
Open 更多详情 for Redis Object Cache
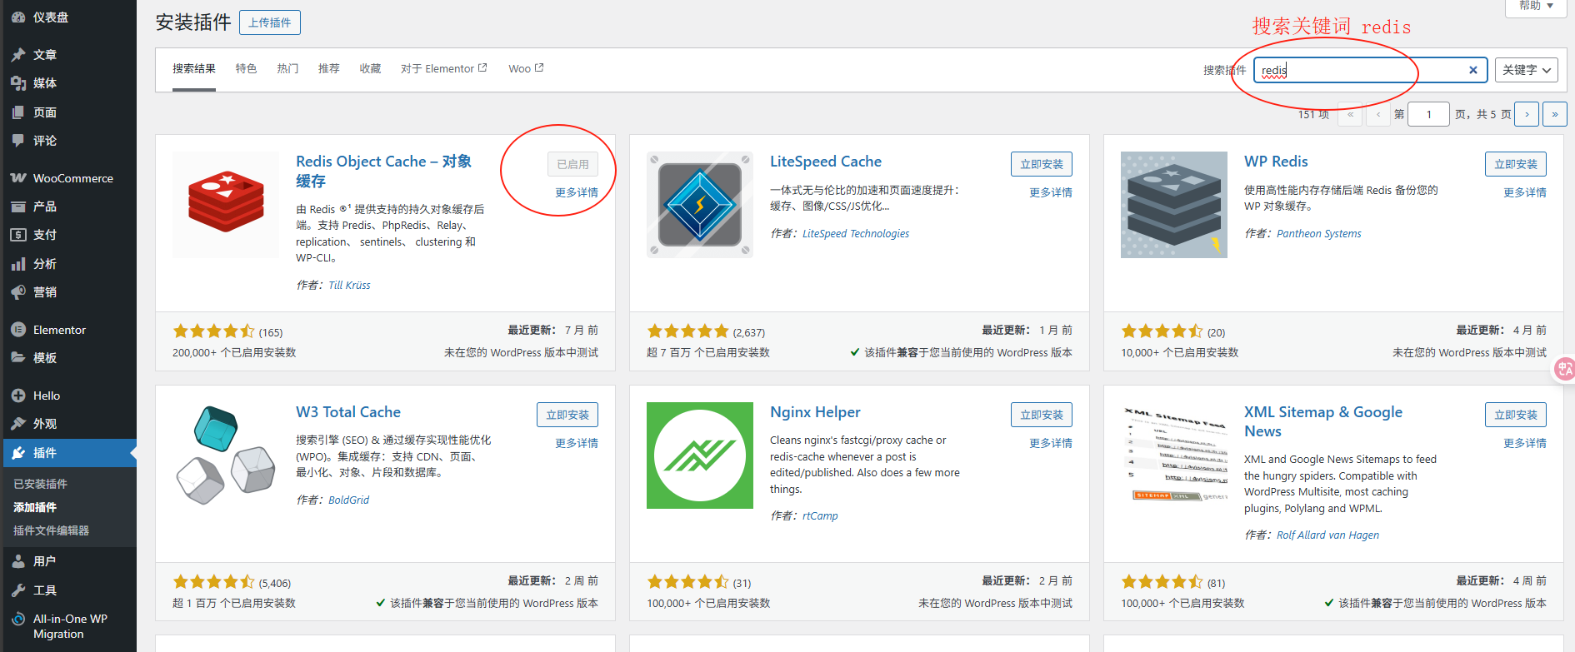point(577,192)
